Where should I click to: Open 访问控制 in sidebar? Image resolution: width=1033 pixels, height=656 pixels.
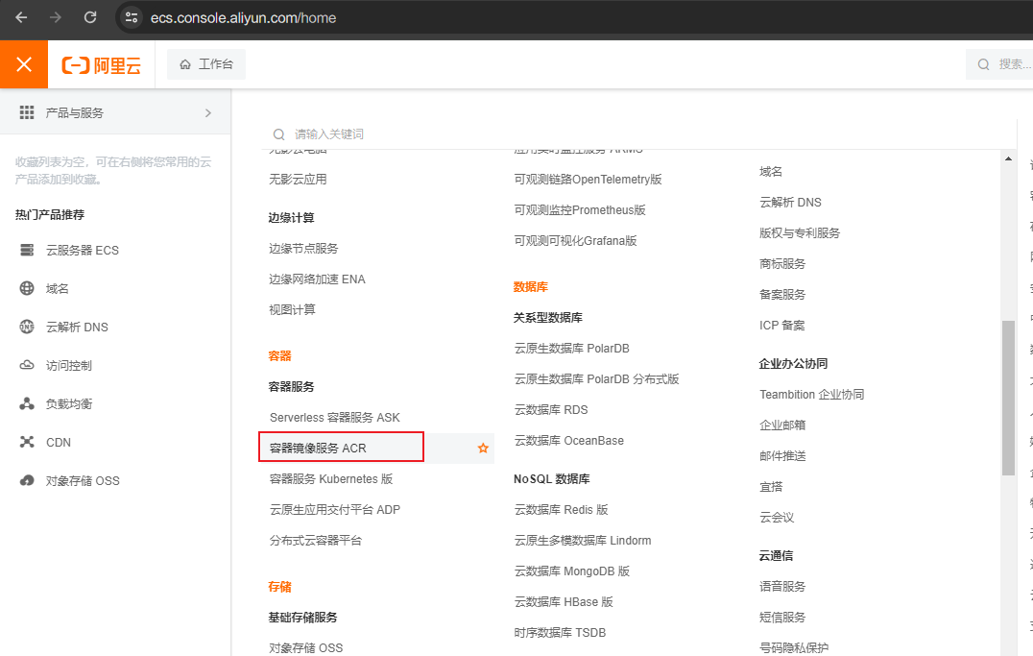[69, 366]
